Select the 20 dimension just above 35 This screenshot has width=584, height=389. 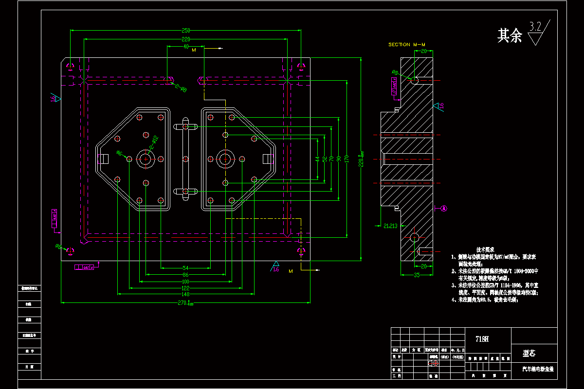(423, 266)
